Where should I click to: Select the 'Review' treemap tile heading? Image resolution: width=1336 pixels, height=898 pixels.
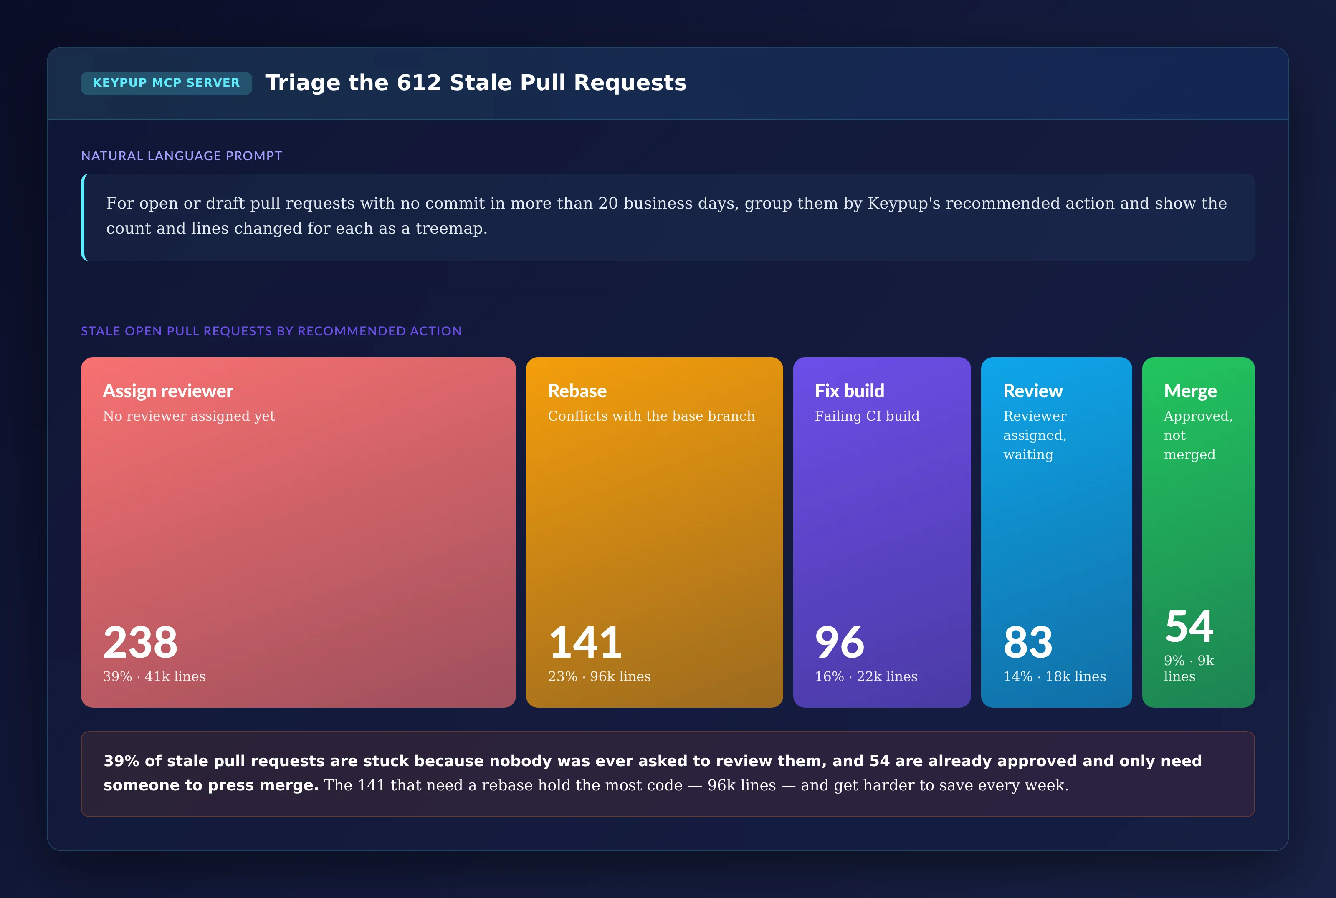coord(1033,391)
